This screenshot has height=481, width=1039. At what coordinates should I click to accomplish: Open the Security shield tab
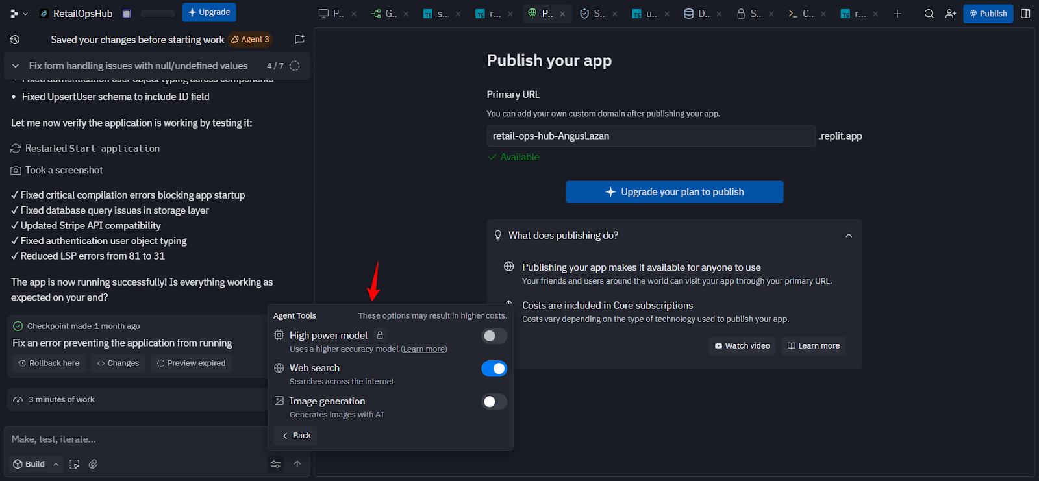pyautogui.click(x=592, y=14)
